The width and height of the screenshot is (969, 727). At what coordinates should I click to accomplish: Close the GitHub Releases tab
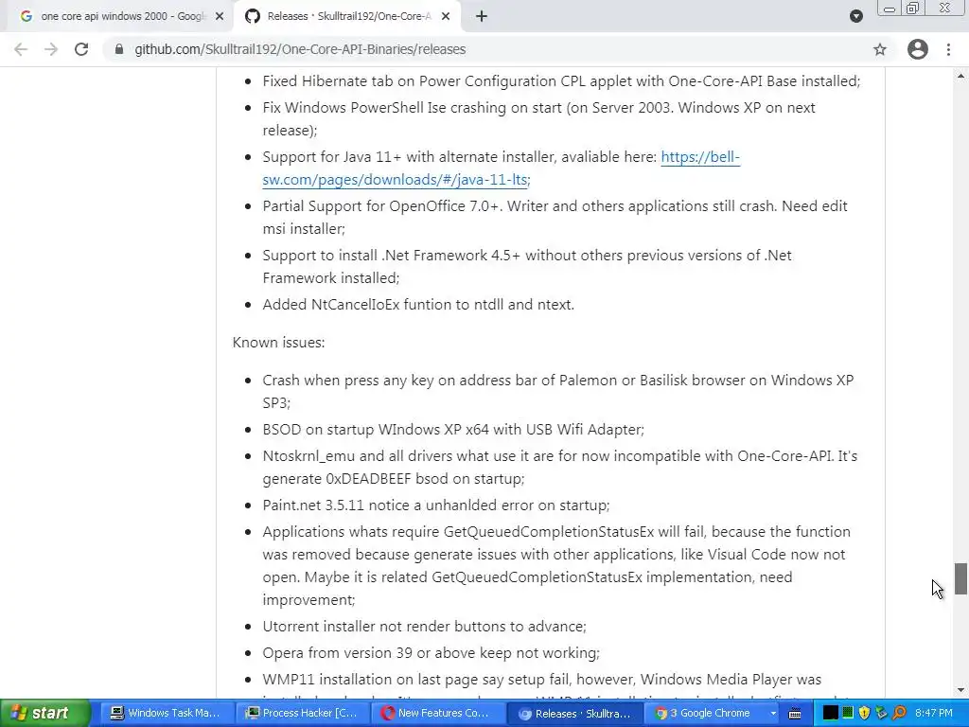446,17
